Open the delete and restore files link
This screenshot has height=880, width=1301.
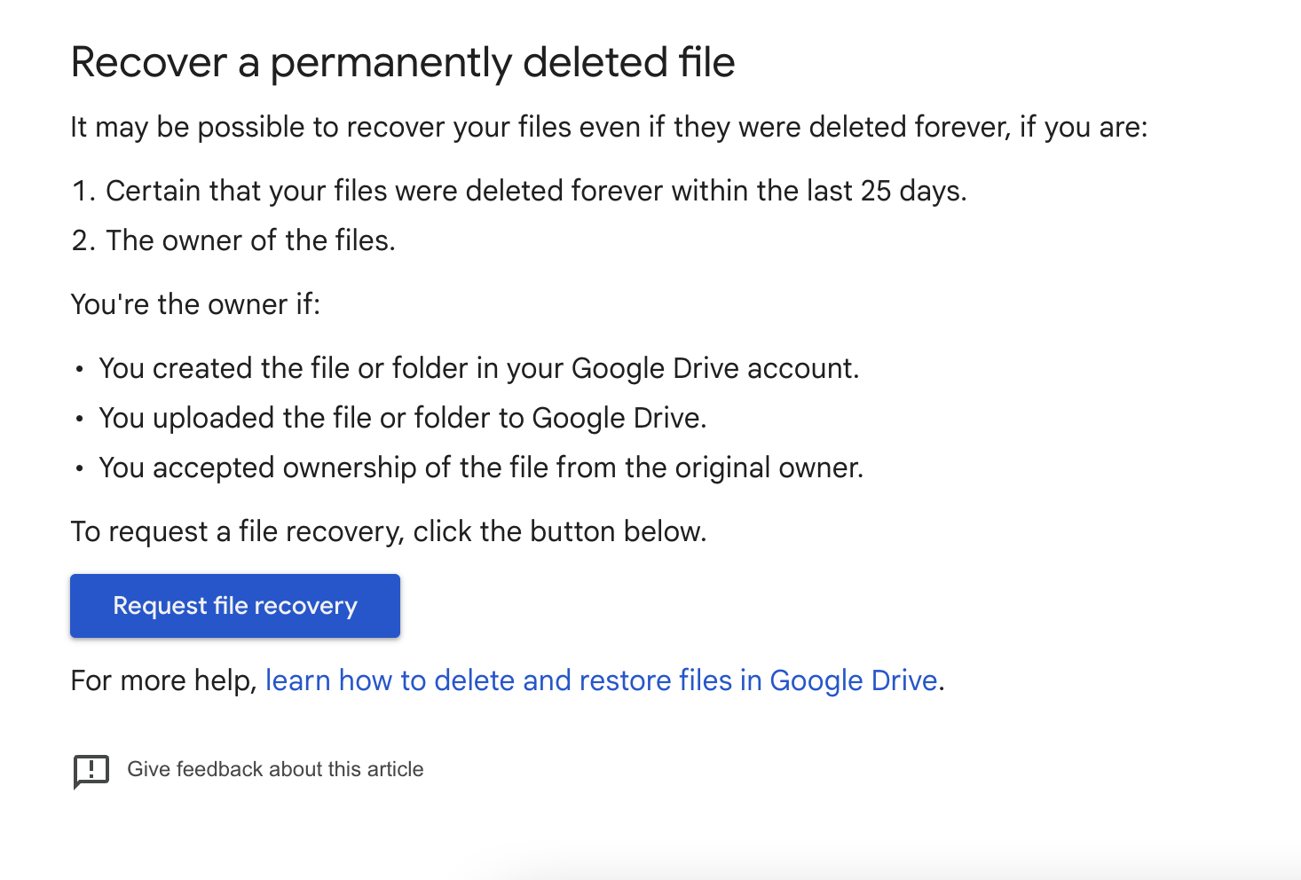click(x=601, y=680)
